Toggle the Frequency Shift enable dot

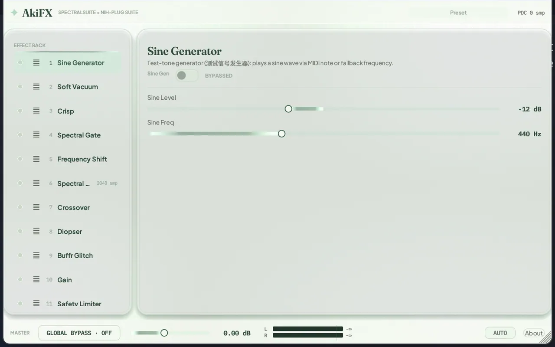pyautogui.click(x=20, y=159)
